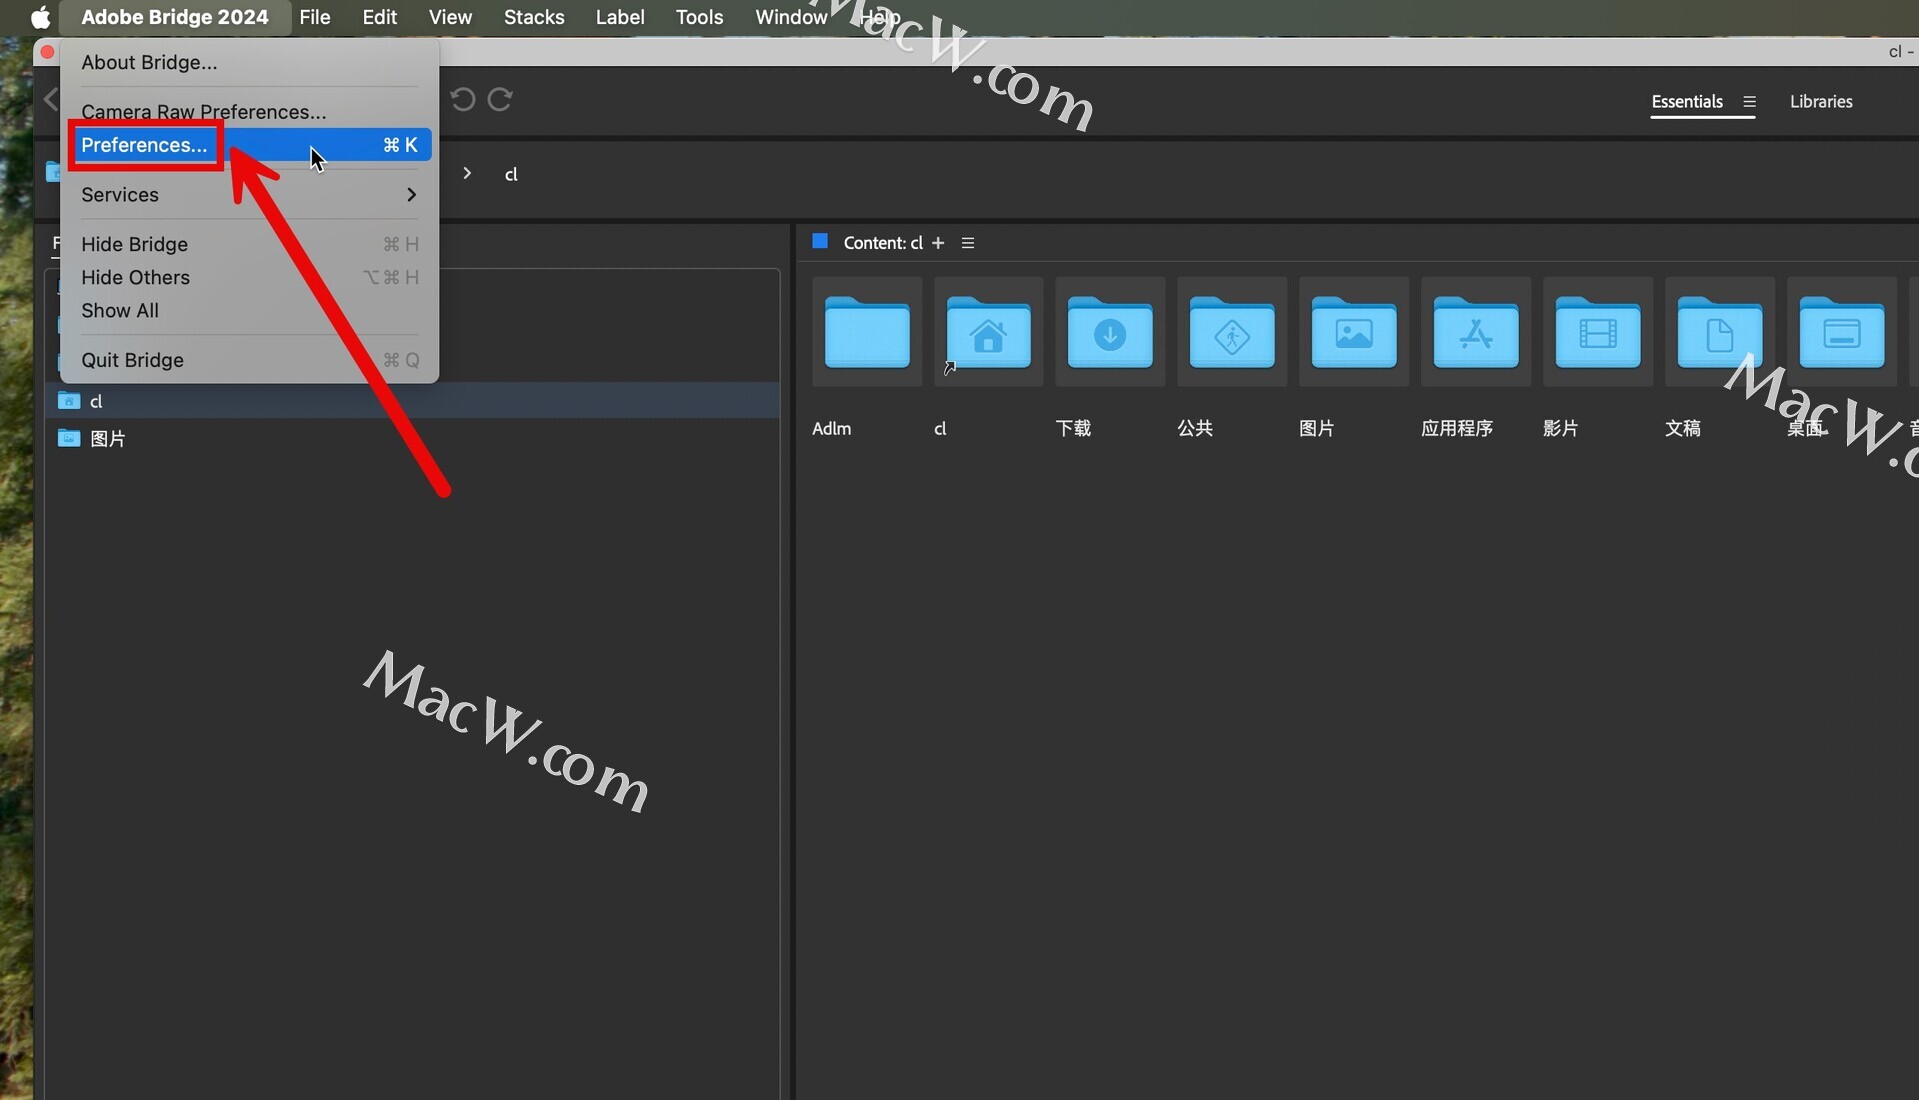Click the 文稿 folder label
Viewport: 1919px width, 1100px height.
pos(1683,428)
